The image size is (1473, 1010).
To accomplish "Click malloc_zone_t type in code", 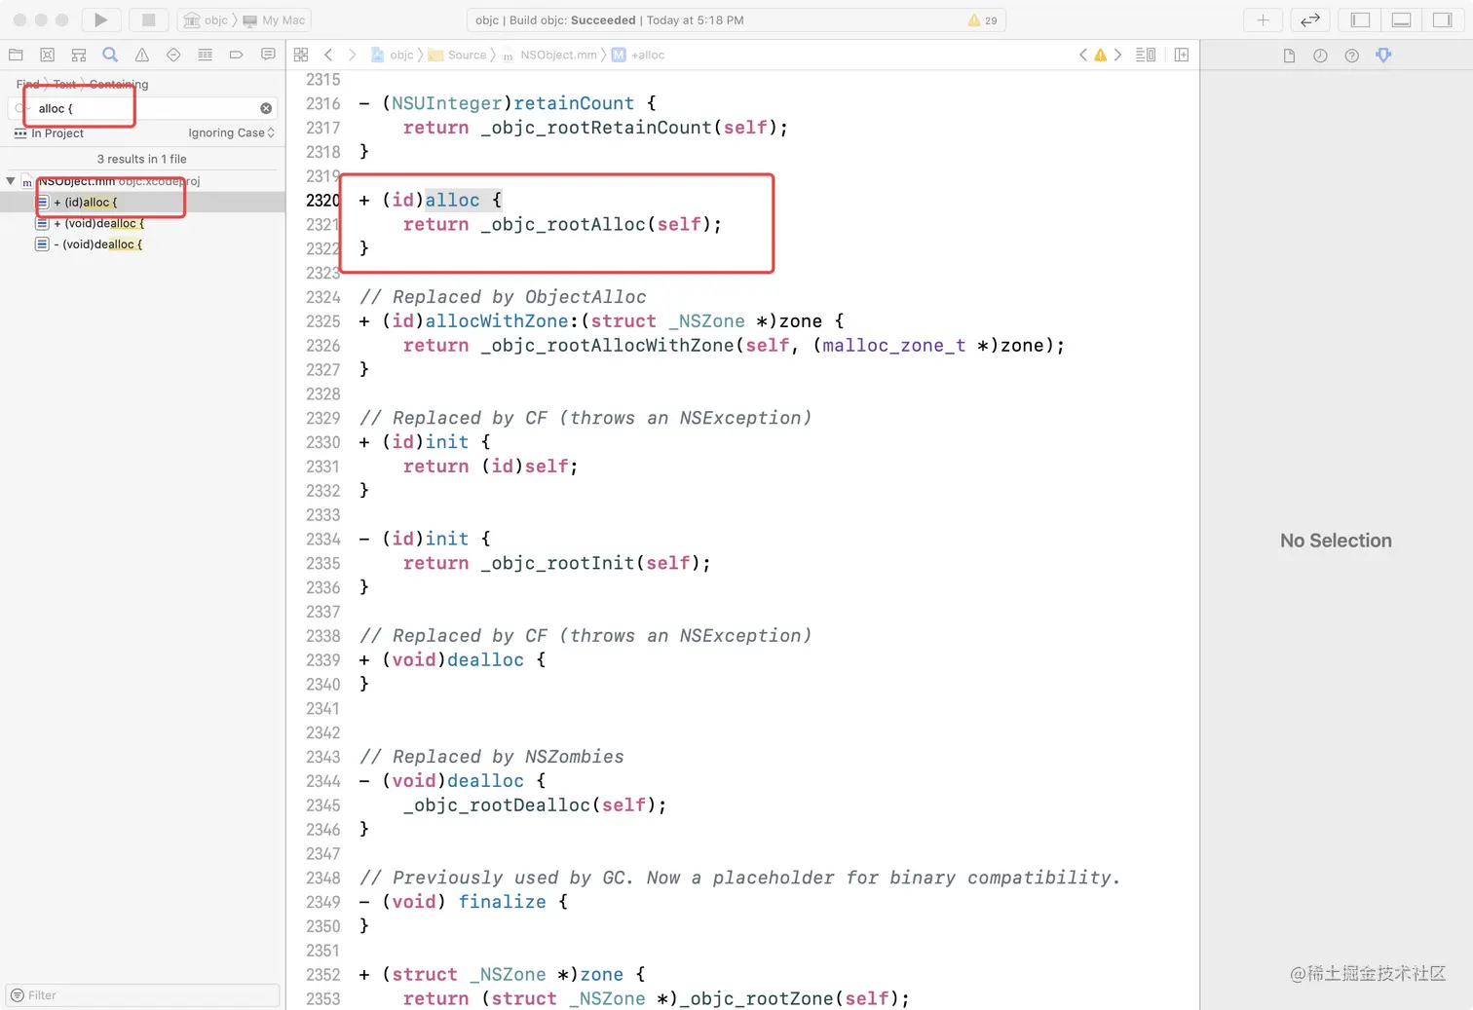I will [894, 346].
